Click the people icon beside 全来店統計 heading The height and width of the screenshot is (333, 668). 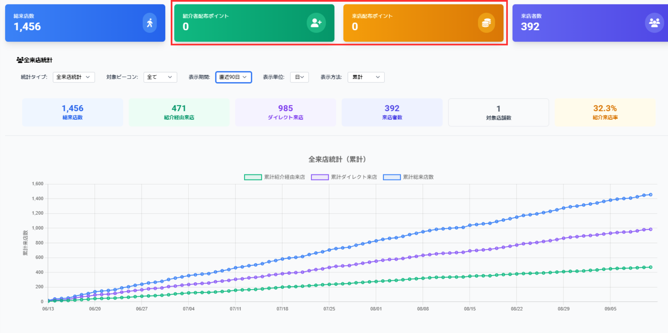pos(20,60)
